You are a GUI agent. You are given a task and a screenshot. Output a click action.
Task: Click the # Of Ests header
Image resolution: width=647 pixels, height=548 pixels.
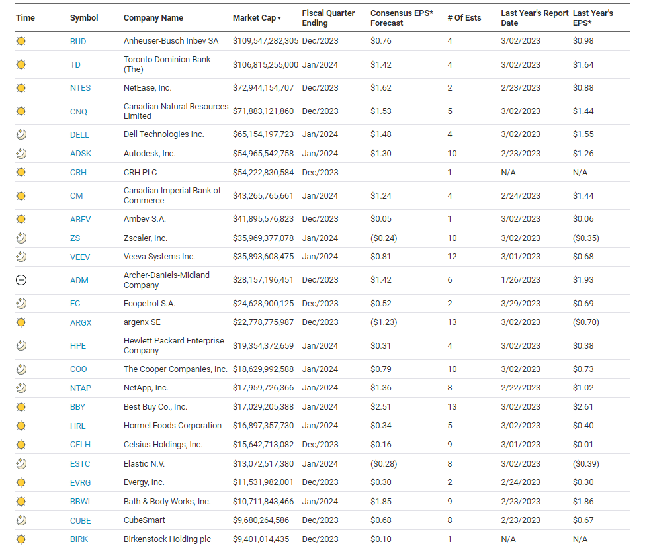click(x=464, y=18)
